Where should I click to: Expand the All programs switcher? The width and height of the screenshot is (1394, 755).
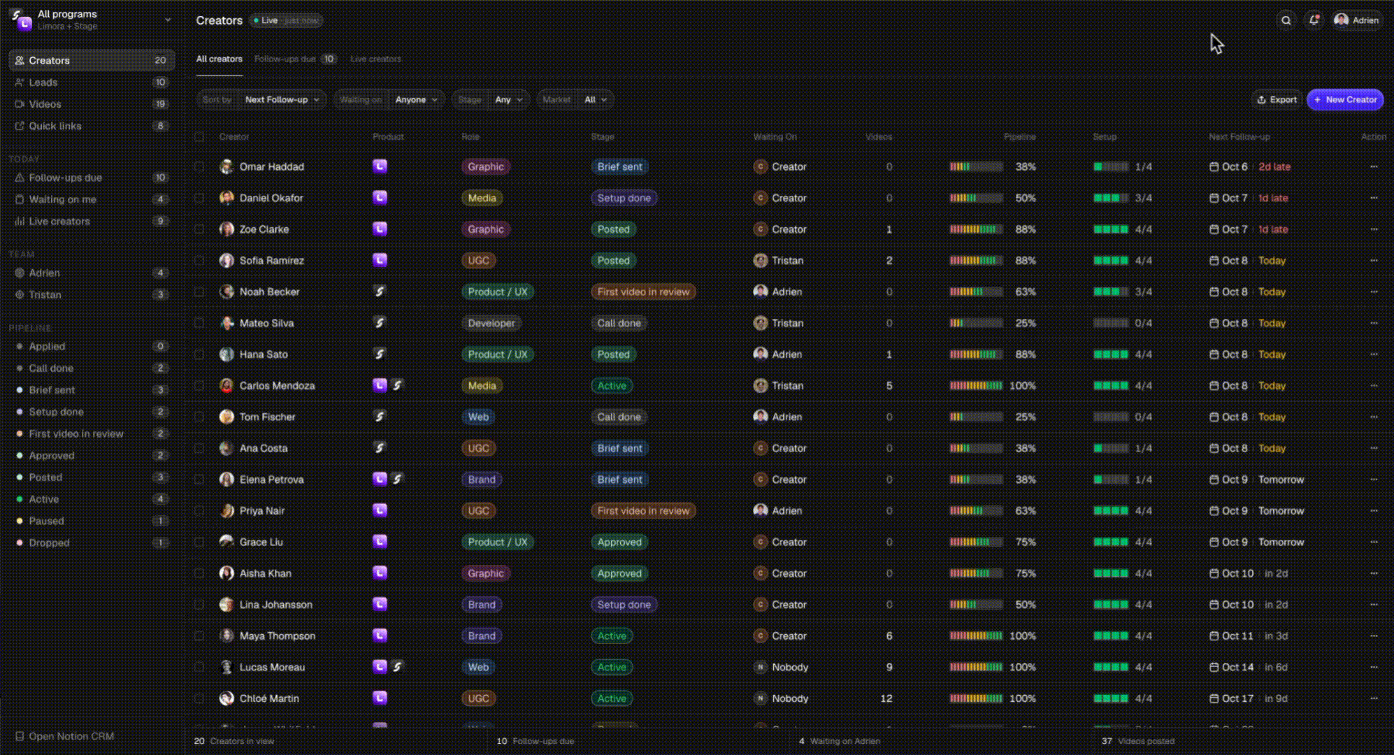tap(91, 20)
